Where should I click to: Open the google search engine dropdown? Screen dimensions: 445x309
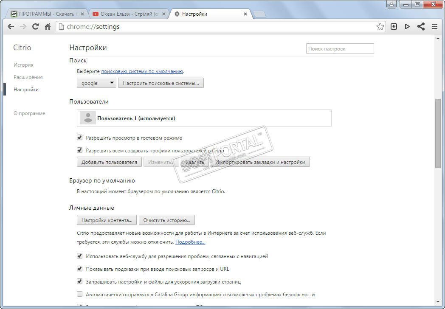(x=96, y=83)
